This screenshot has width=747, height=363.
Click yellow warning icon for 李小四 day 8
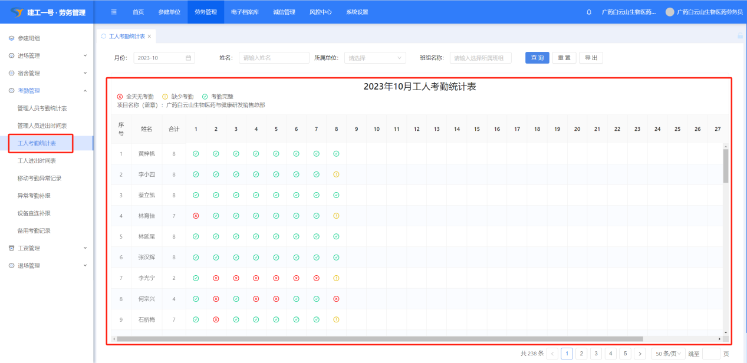pos(336,174)
